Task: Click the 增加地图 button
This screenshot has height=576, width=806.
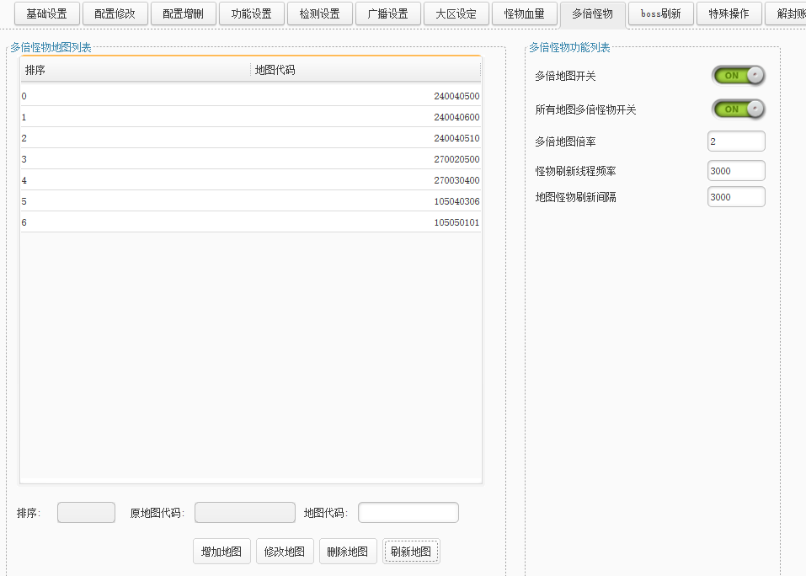Action: tap(222, 552)
